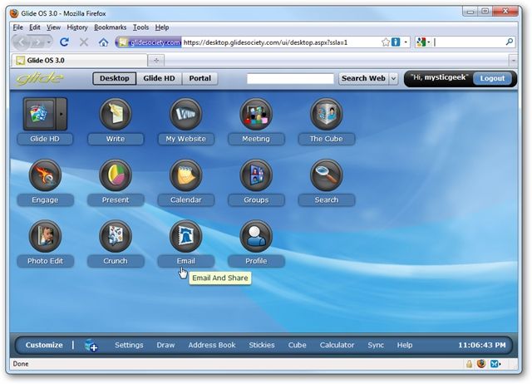Open the Google search engine dropdown
The image size is (532, 384).
pos(423,42)
